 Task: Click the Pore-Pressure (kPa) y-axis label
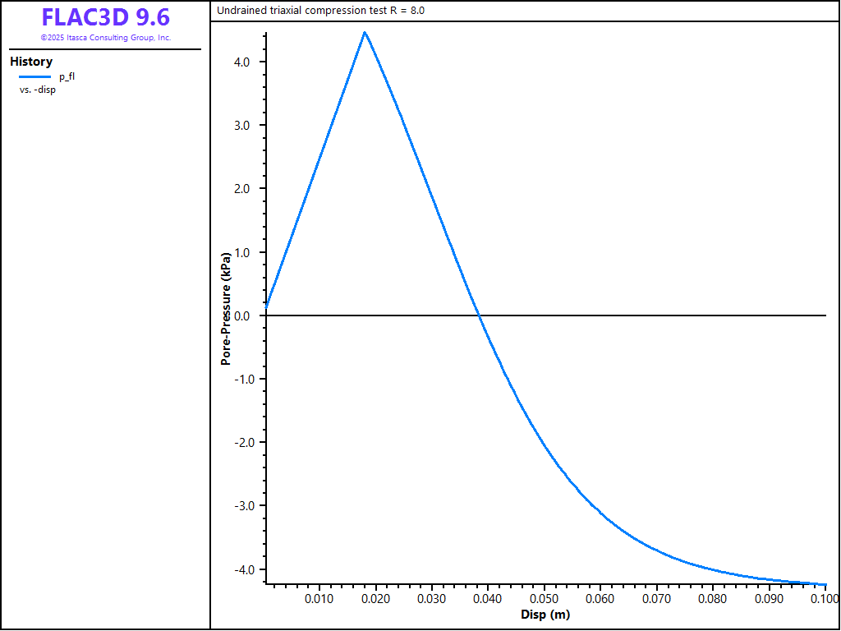click(225, 309)
